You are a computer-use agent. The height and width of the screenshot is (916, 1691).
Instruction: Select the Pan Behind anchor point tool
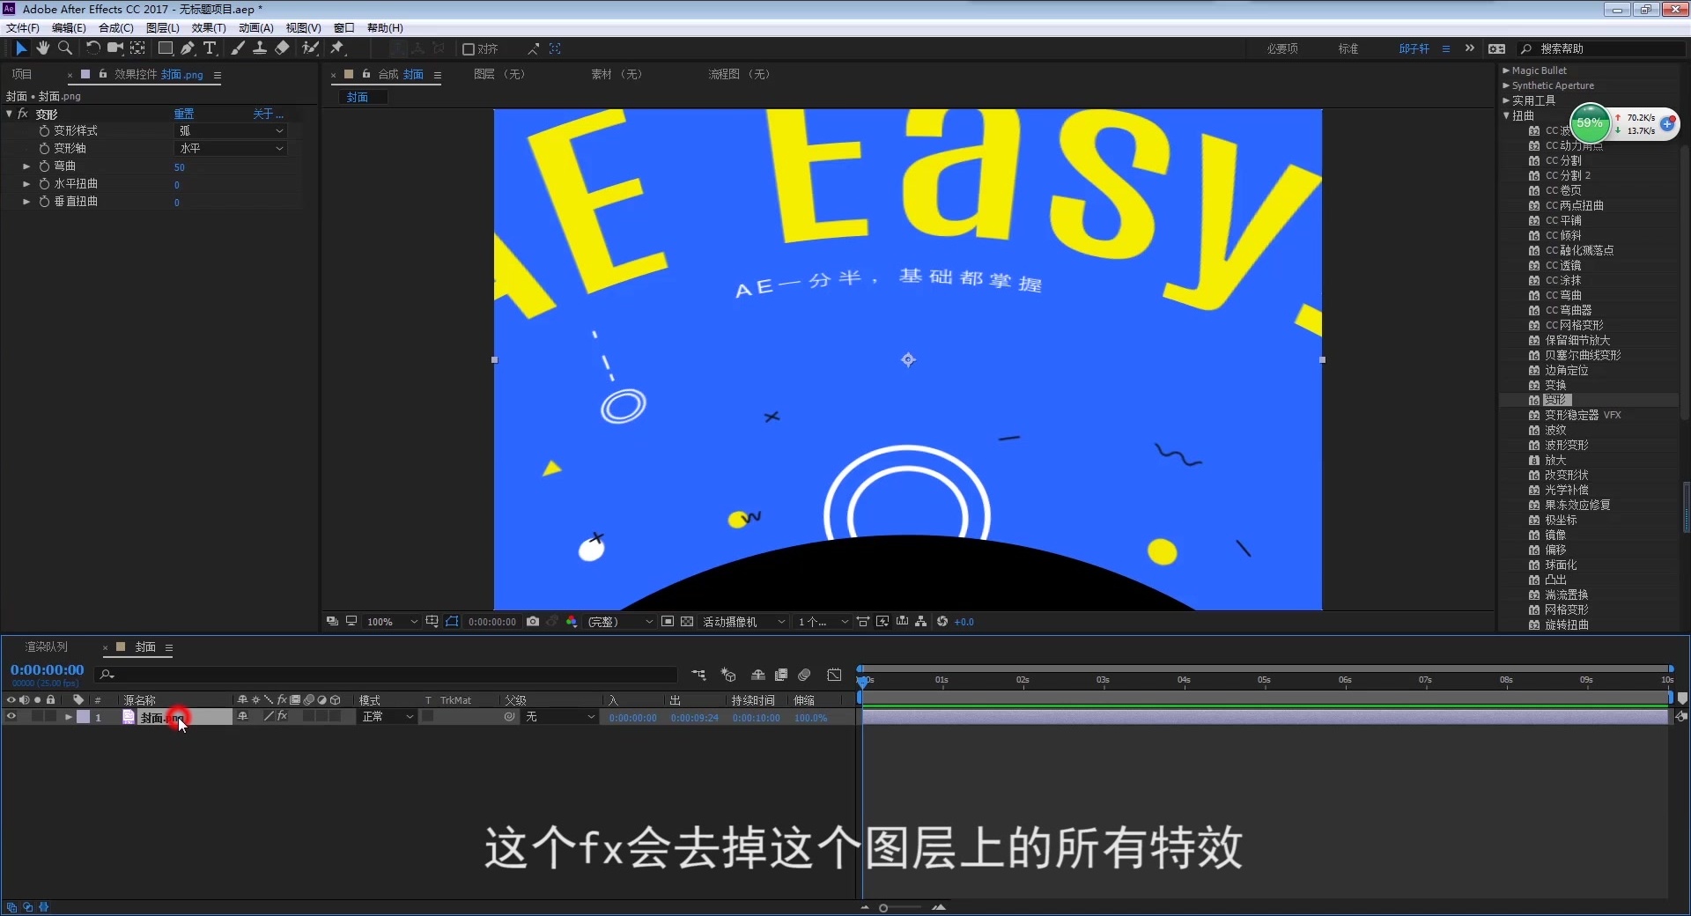pyautogui.click(x=137, y=48)
